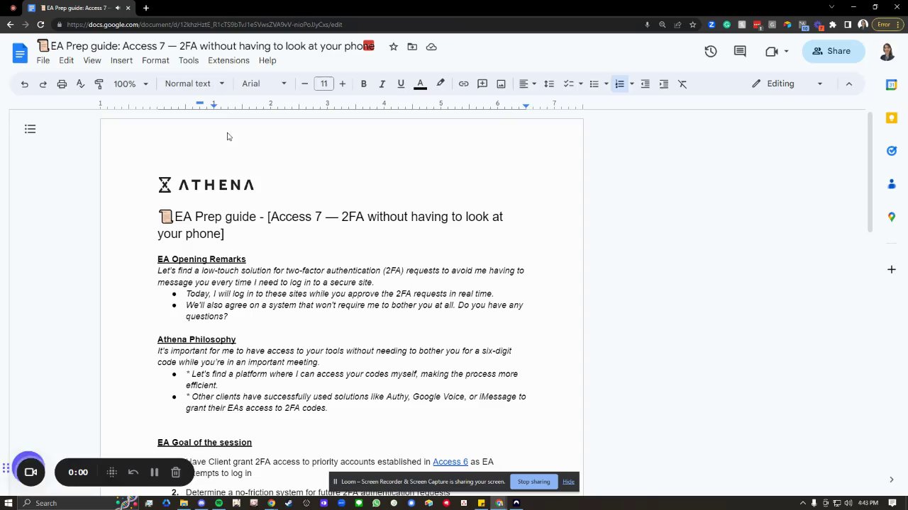Toggle underline formatting
The height and width of the screenshot is (510, 908).
[401, 84]
